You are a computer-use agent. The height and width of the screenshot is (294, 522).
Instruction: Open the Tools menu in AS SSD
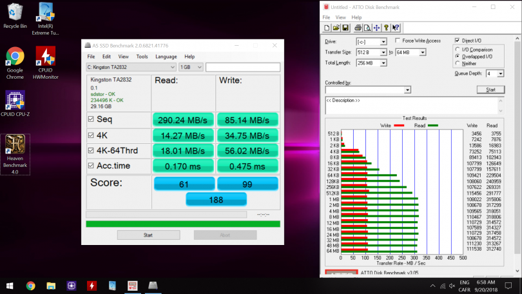tap(142, 56)
